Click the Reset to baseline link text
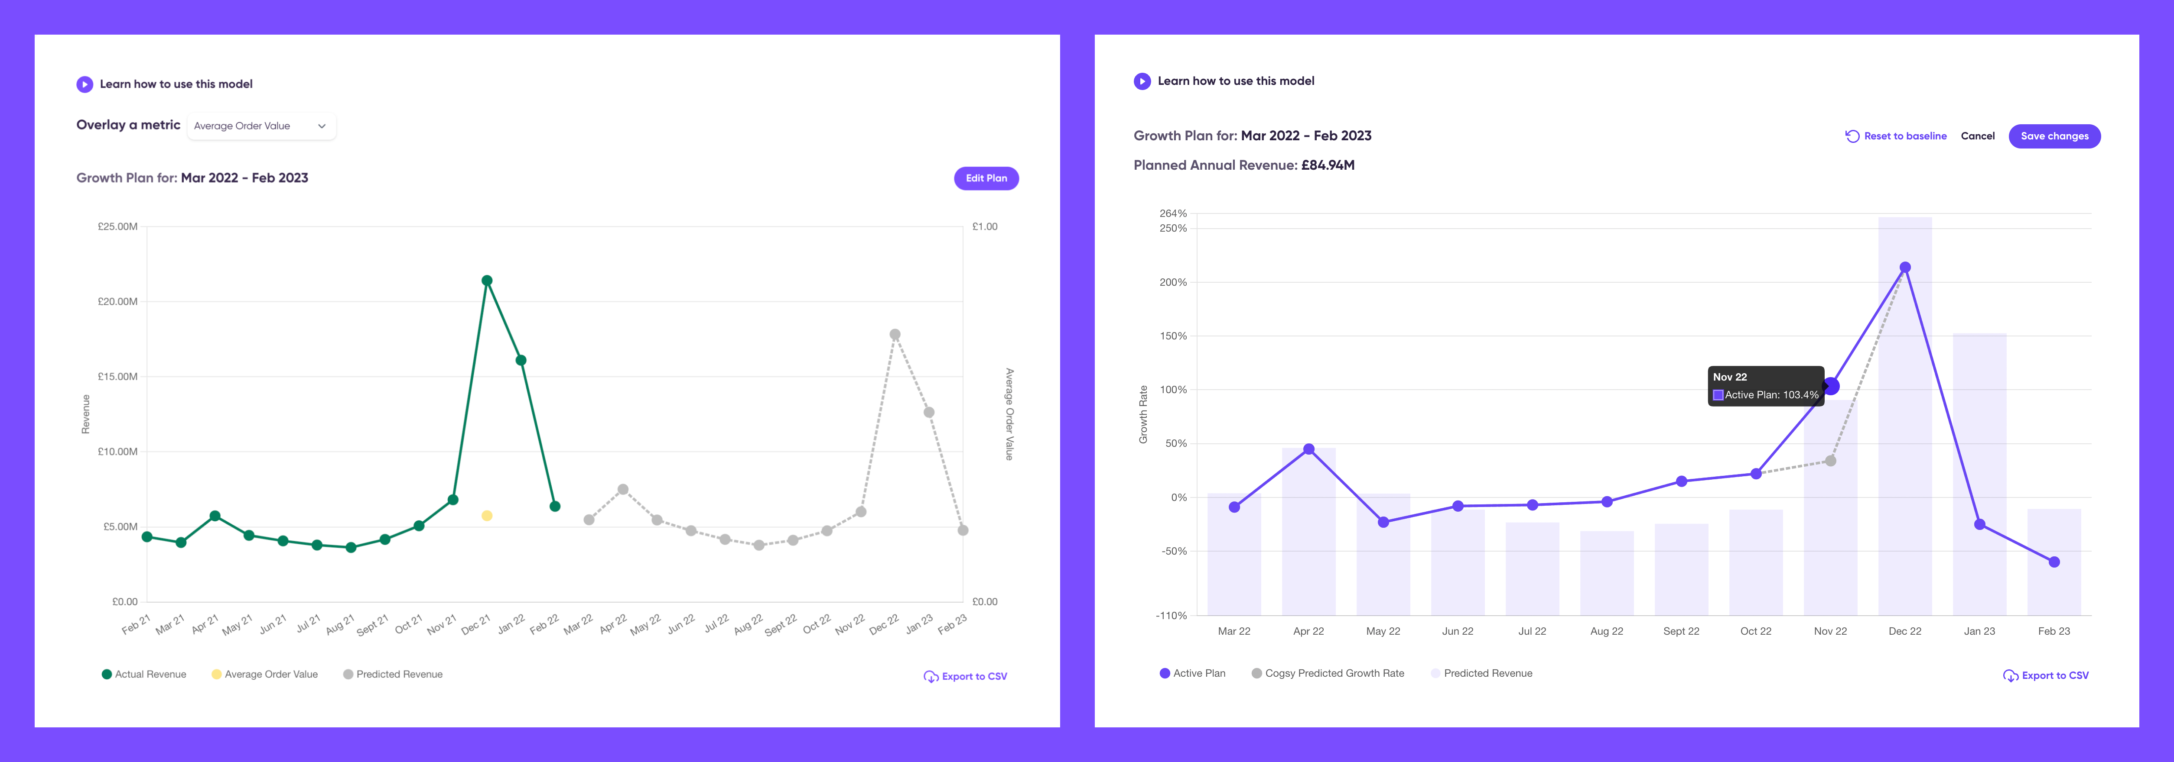The image size is (2174, 762). pyautogui.click(x=1905, y=136)
